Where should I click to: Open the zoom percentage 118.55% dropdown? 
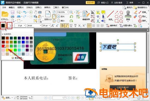pyautogui.click(x=68, y=12)
